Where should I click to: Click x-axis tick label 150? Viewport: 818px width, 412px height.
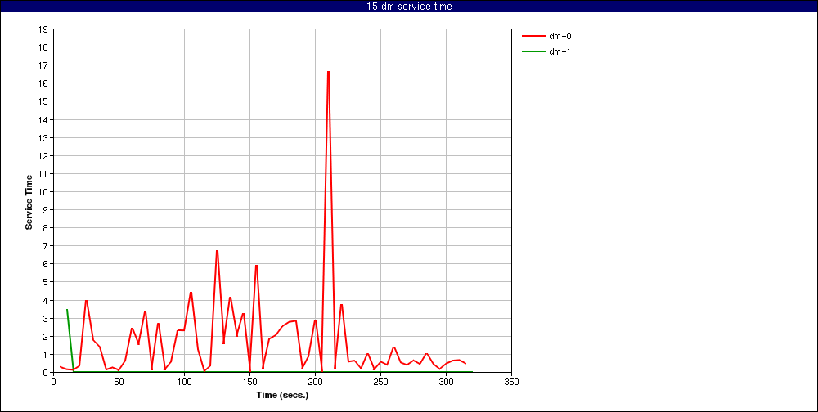(x=249, y=382)
